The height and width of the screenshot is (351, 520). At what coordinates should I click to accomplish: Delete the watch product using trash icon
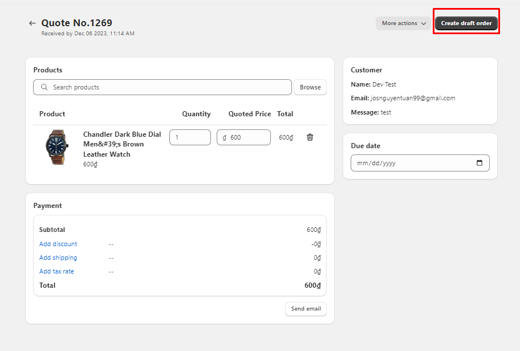[x=310, y=137]
